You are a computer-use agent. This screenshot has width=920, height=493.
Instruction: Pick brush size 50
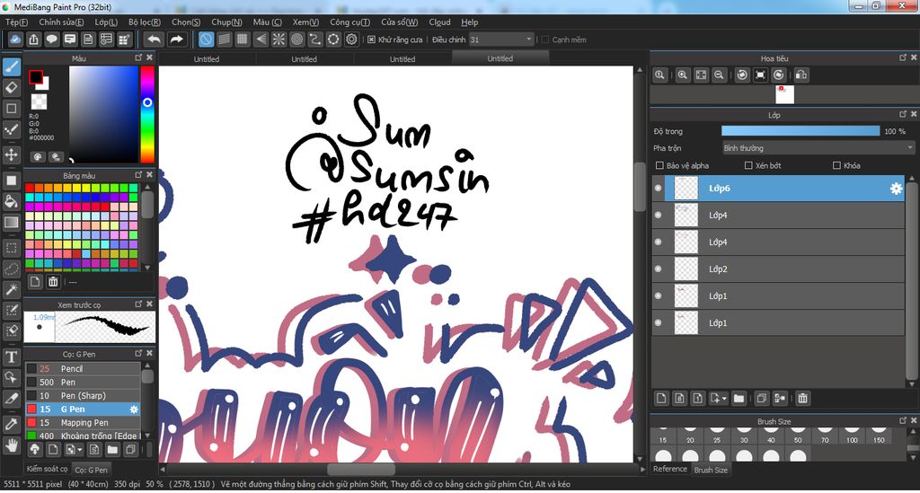798,436
